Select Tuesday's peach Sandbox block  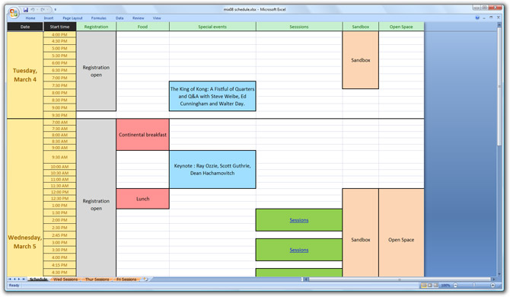(x=360, y=60)
